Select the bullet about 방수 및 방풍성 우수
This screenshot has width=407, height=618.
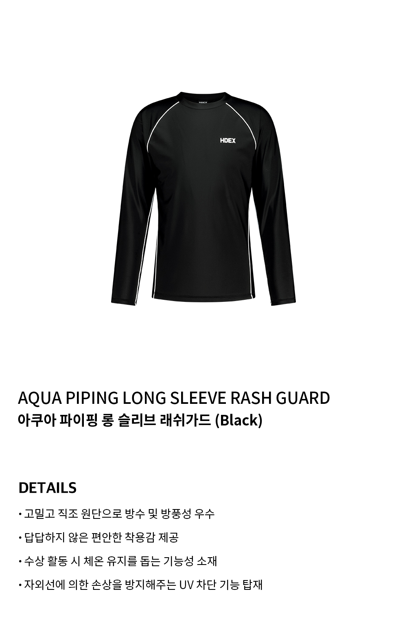point(116,514)
